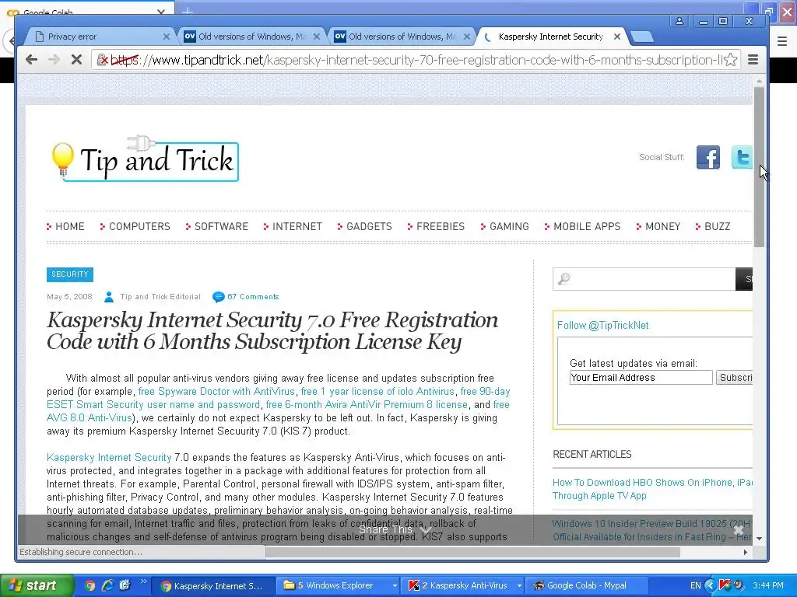
Task: Click the third quick launch icon
Action: tap(125, 586)
